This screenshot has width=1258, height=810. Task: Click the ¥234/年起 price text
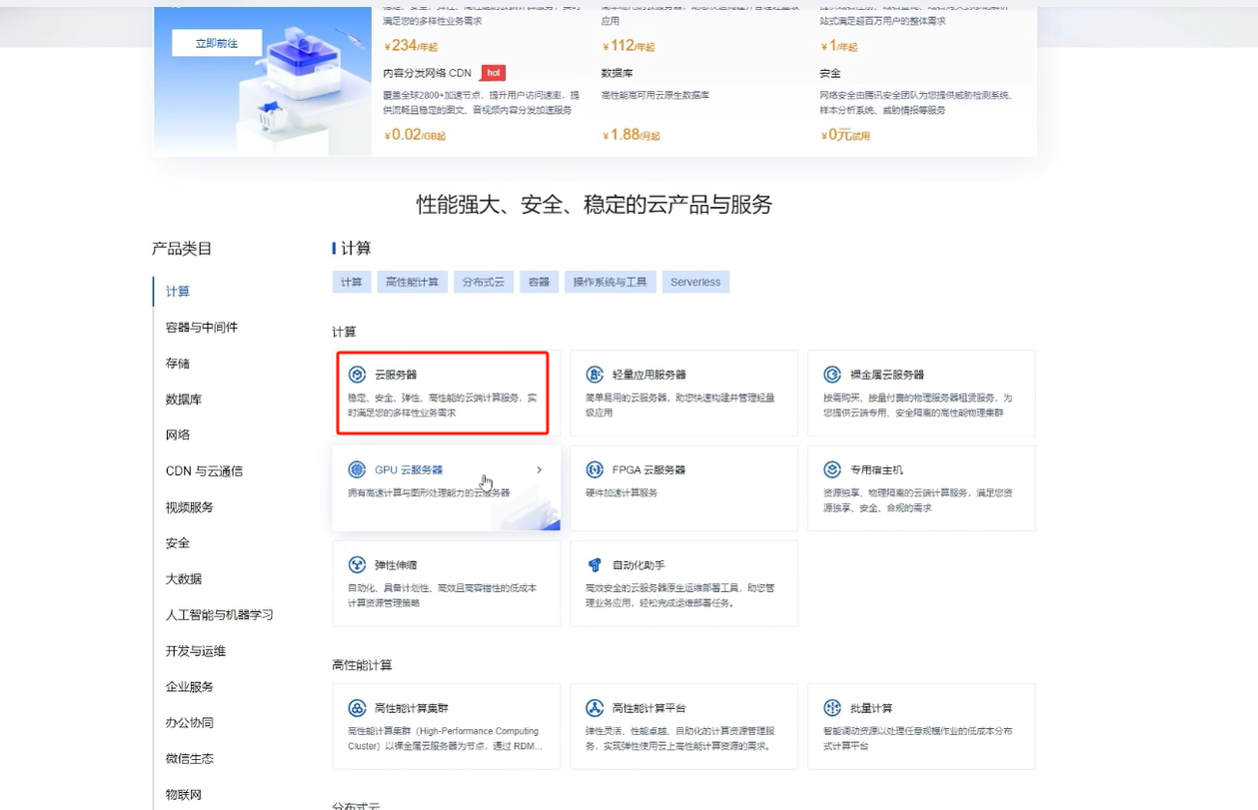tap(411, 45)
